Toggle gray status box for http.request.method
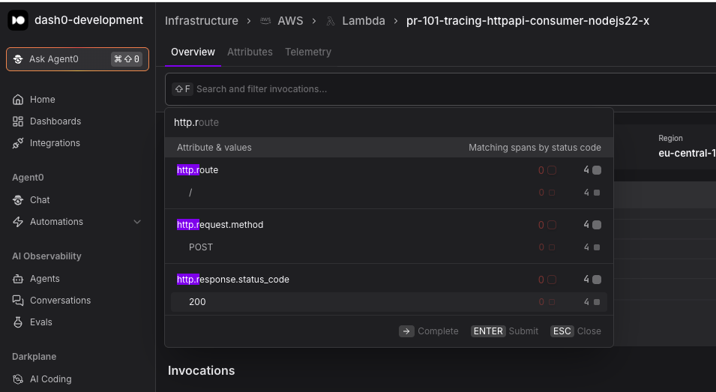This screenshot has height=392, width=716. pyautogui.click(x=596, y=225)
